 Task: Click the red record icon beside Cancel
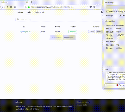(x=117, y=85)
